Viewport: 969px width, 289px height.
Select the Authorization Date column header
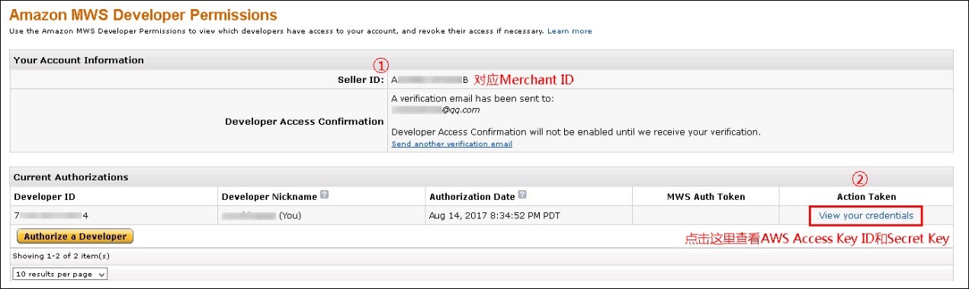pyautogui.click(x=473, y=197)
